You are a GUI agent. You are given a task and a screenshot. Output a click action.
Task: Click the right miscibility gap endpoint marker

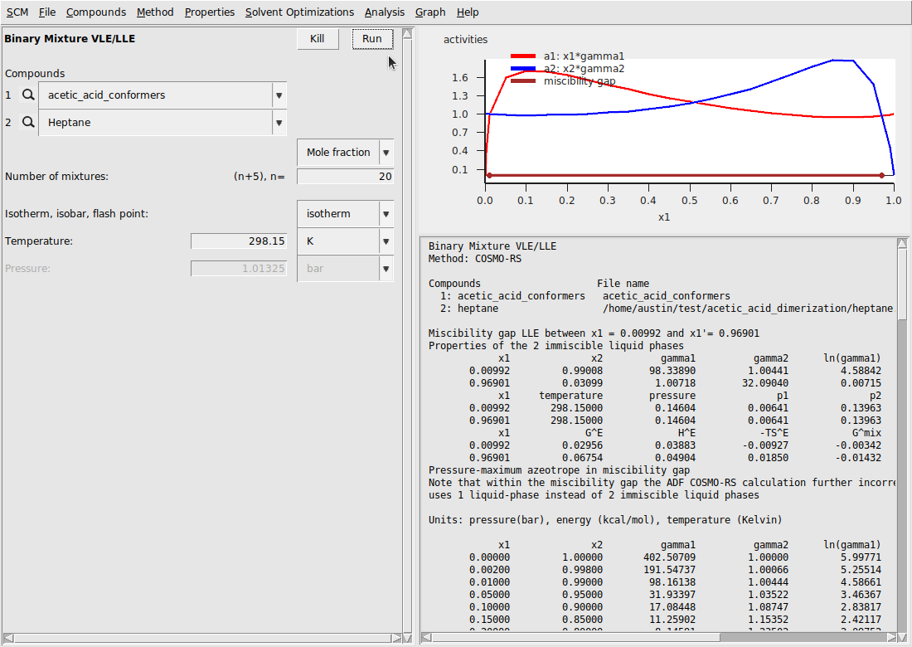882,175
